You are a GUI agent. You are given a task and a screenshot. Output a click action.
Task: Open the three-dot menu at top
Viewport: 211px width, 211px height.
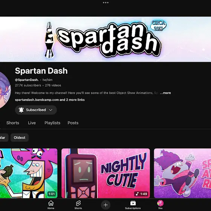point(105,3)
